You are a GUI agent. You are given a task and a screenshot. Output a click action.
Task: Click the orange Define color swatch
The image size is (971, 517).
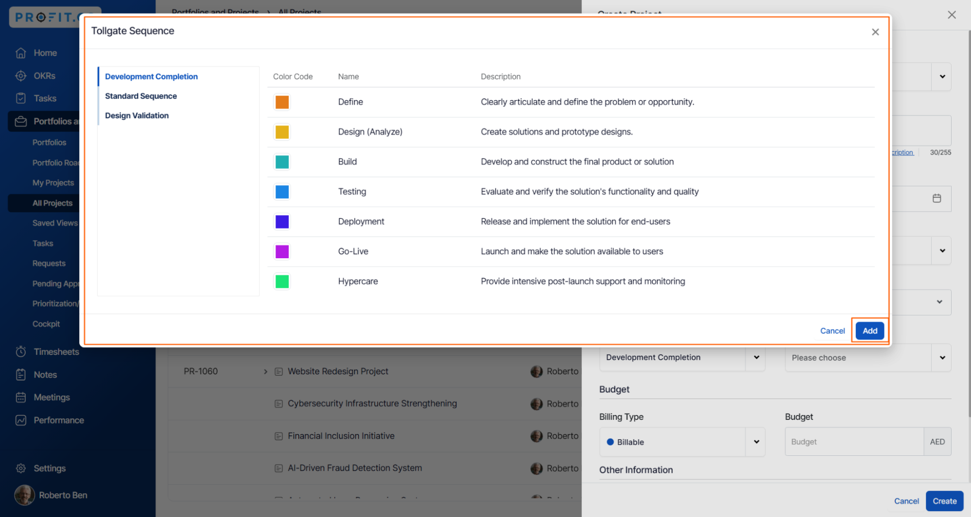coord(282,102)
